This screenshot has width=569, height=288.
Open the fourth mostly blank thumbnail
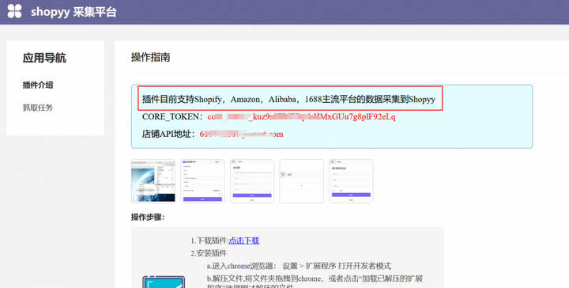coord(302,181)
